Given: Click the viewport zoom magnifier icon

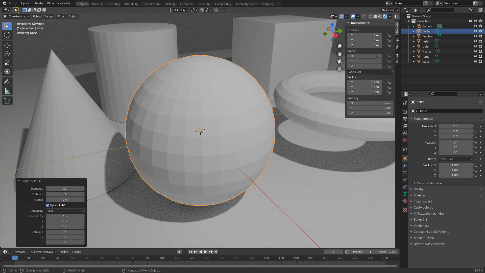Looking at the screenshot, I should click(x=339, y=46).
